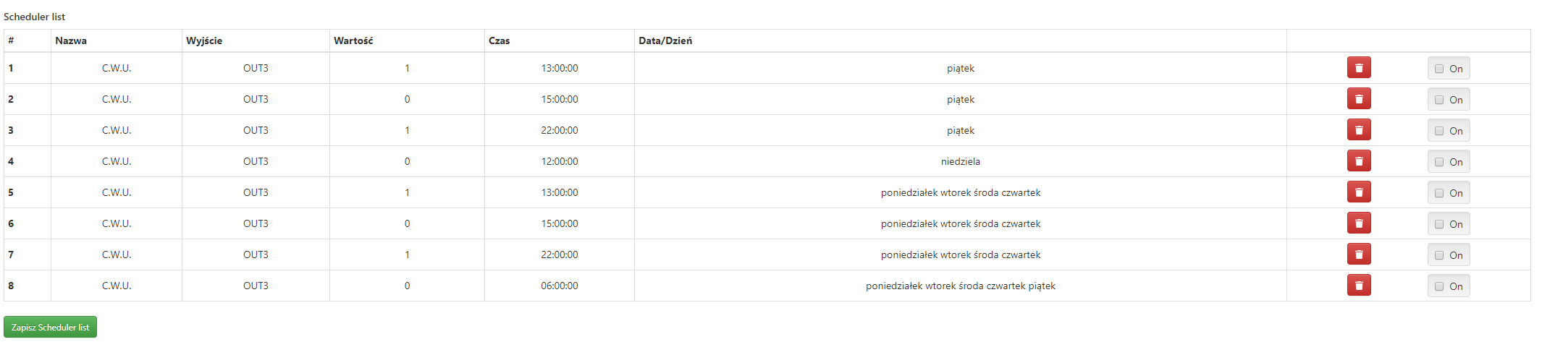
Task: Click trash icon for row 5
Action: (1358, 192)
